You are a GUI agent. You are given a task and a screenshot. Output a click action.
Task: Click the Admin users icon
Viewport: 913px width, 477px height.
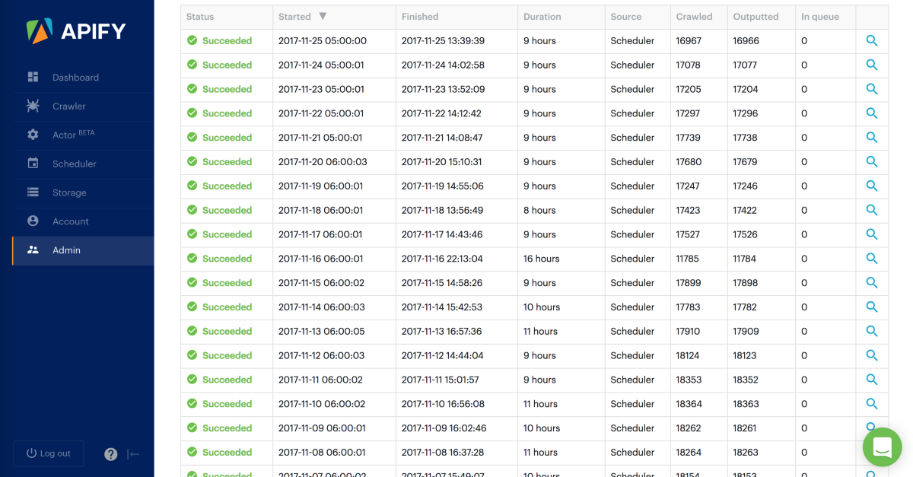click(x=33, y=250)
